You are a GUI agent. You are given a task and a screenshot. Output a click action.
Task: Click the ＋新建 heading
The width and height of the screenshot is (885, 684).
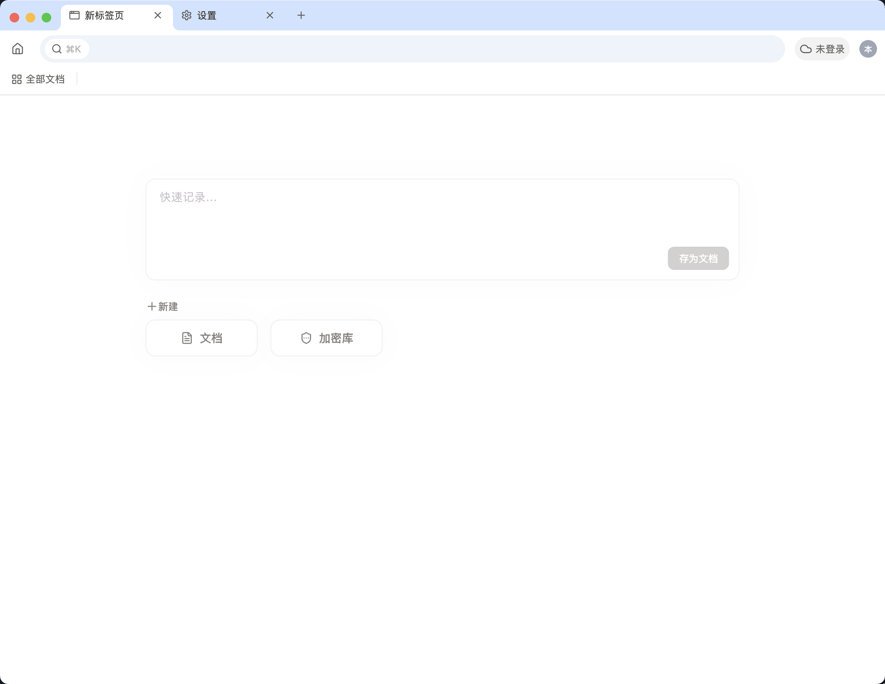pyautogui.click(x=163, y=307)
